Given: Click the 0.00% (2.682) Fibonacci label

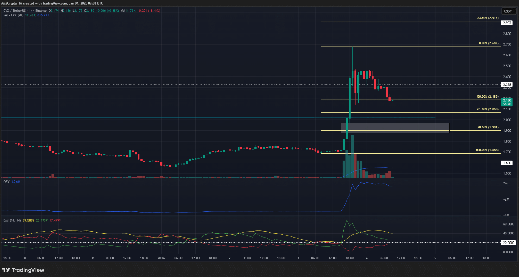Looking at the screenshot, I should pos(488,43).
